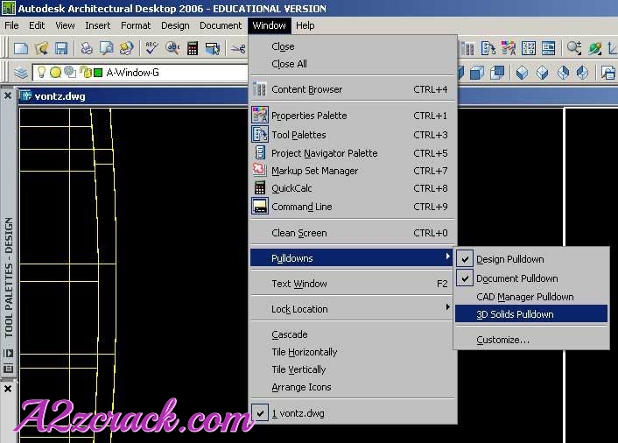Viewport: 618px width, 443px height.
Task: Click the Plot Preview magnifier icon
Action: pyautogui.click(x=107, y=48)
